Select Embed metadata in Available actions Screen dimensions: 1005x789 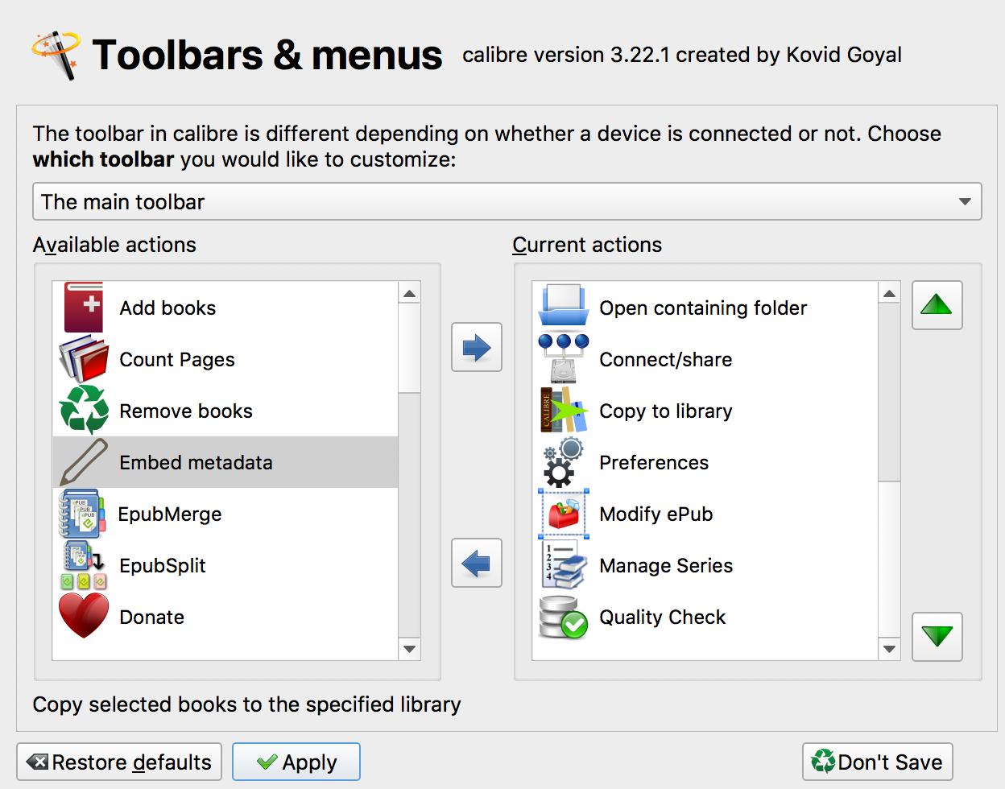[196, 462]
